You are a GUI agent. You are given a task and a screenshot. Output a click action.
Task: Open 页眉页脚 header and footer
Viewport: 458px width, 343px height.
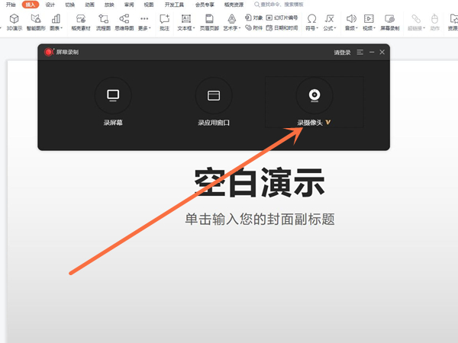pos(208,22)
